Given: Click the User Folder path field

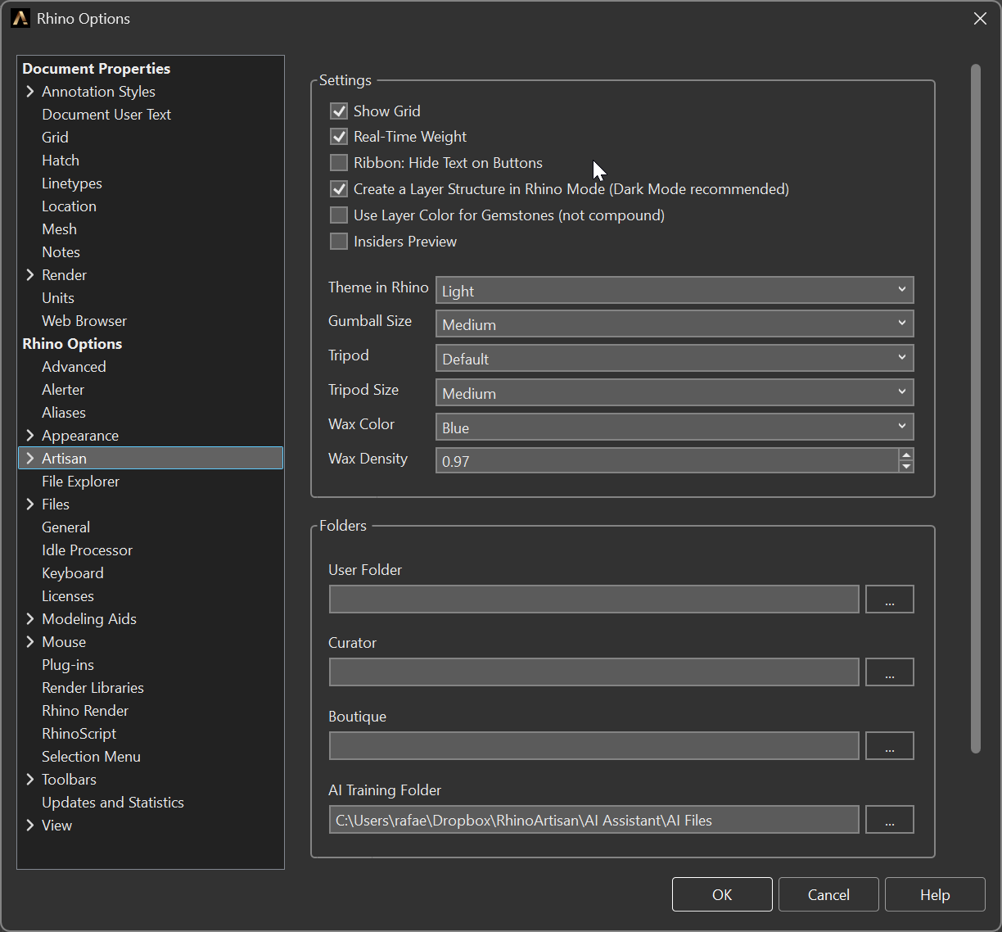Looking at the screenshot, I should [x=594, y=599].
